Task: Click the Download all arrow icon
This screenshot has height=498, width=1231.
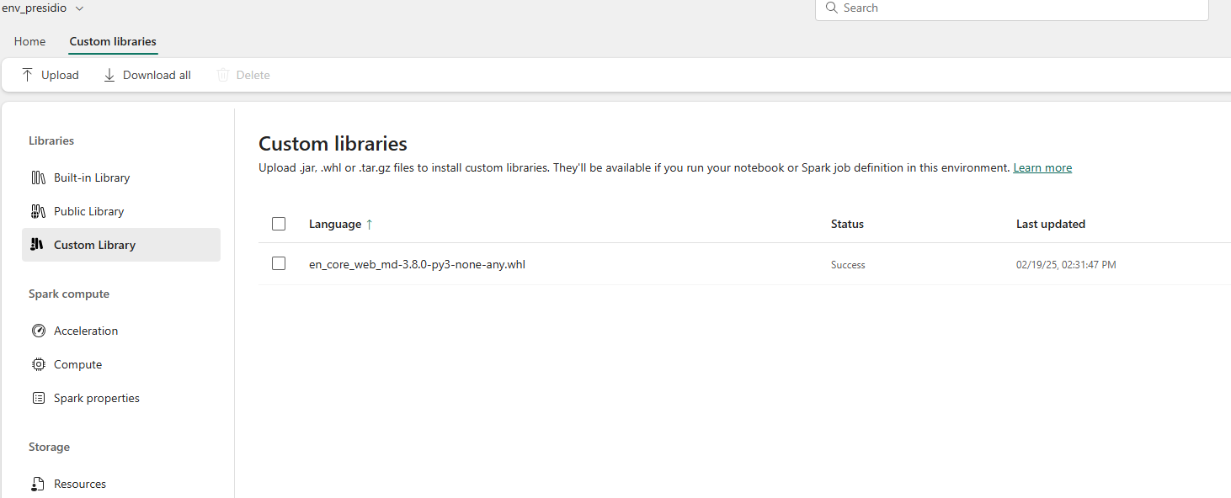Action: (109, 75)
